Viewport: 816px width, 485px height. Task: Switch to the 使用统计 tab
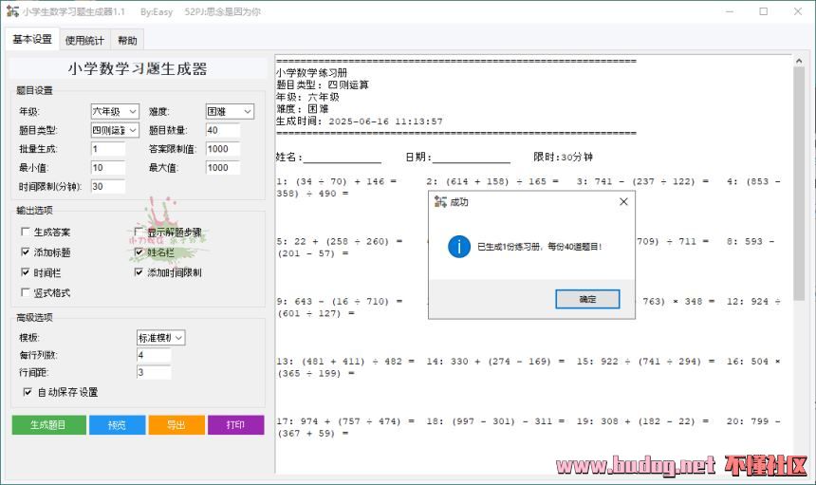[84, 41]
